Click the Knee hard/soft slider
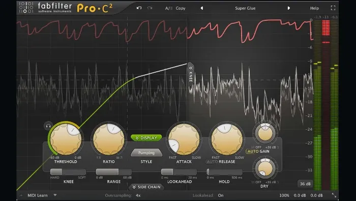356x201 pixels. click(x=68, y=172)
